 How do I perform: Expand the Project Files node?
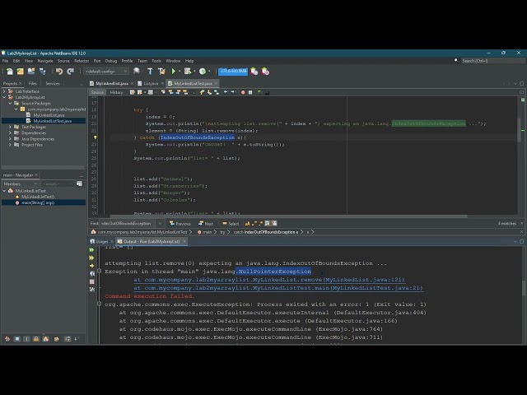tap(10, 145)
